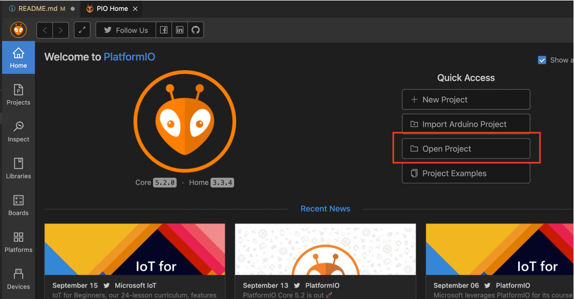Click the Twitter icon on September 06 card

pos(488,286)
